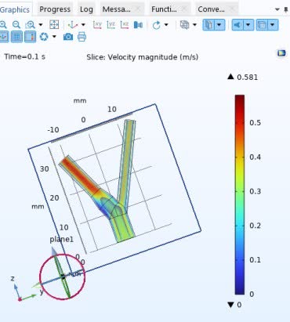
Task: Open the Log tab
Action: (x=86, y=9)
